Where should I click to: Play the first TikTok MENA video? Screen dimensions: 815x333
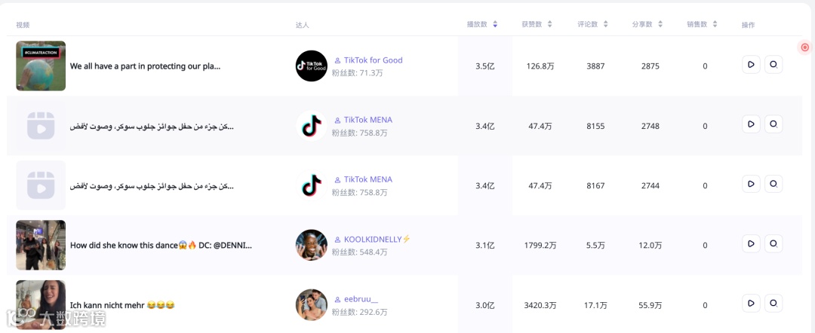click(x=751, y=124)
